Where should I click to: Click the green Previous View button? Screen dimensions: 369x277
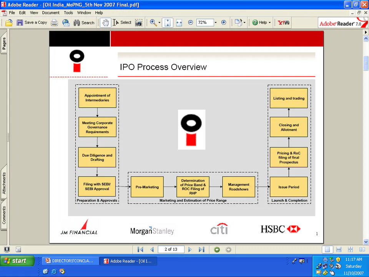point(217,249)
